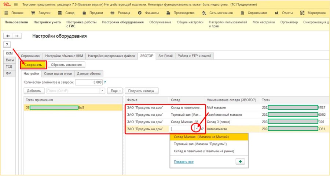Click the network icon of Сеть магазинов
Image resolution: width=330 pixels, height=176 pixels.
click(204, 13)
